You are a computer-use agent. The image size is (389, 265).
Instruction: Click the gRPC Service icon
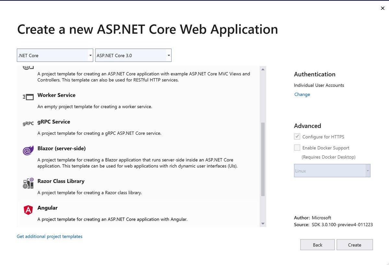click(x=28, y=124)
